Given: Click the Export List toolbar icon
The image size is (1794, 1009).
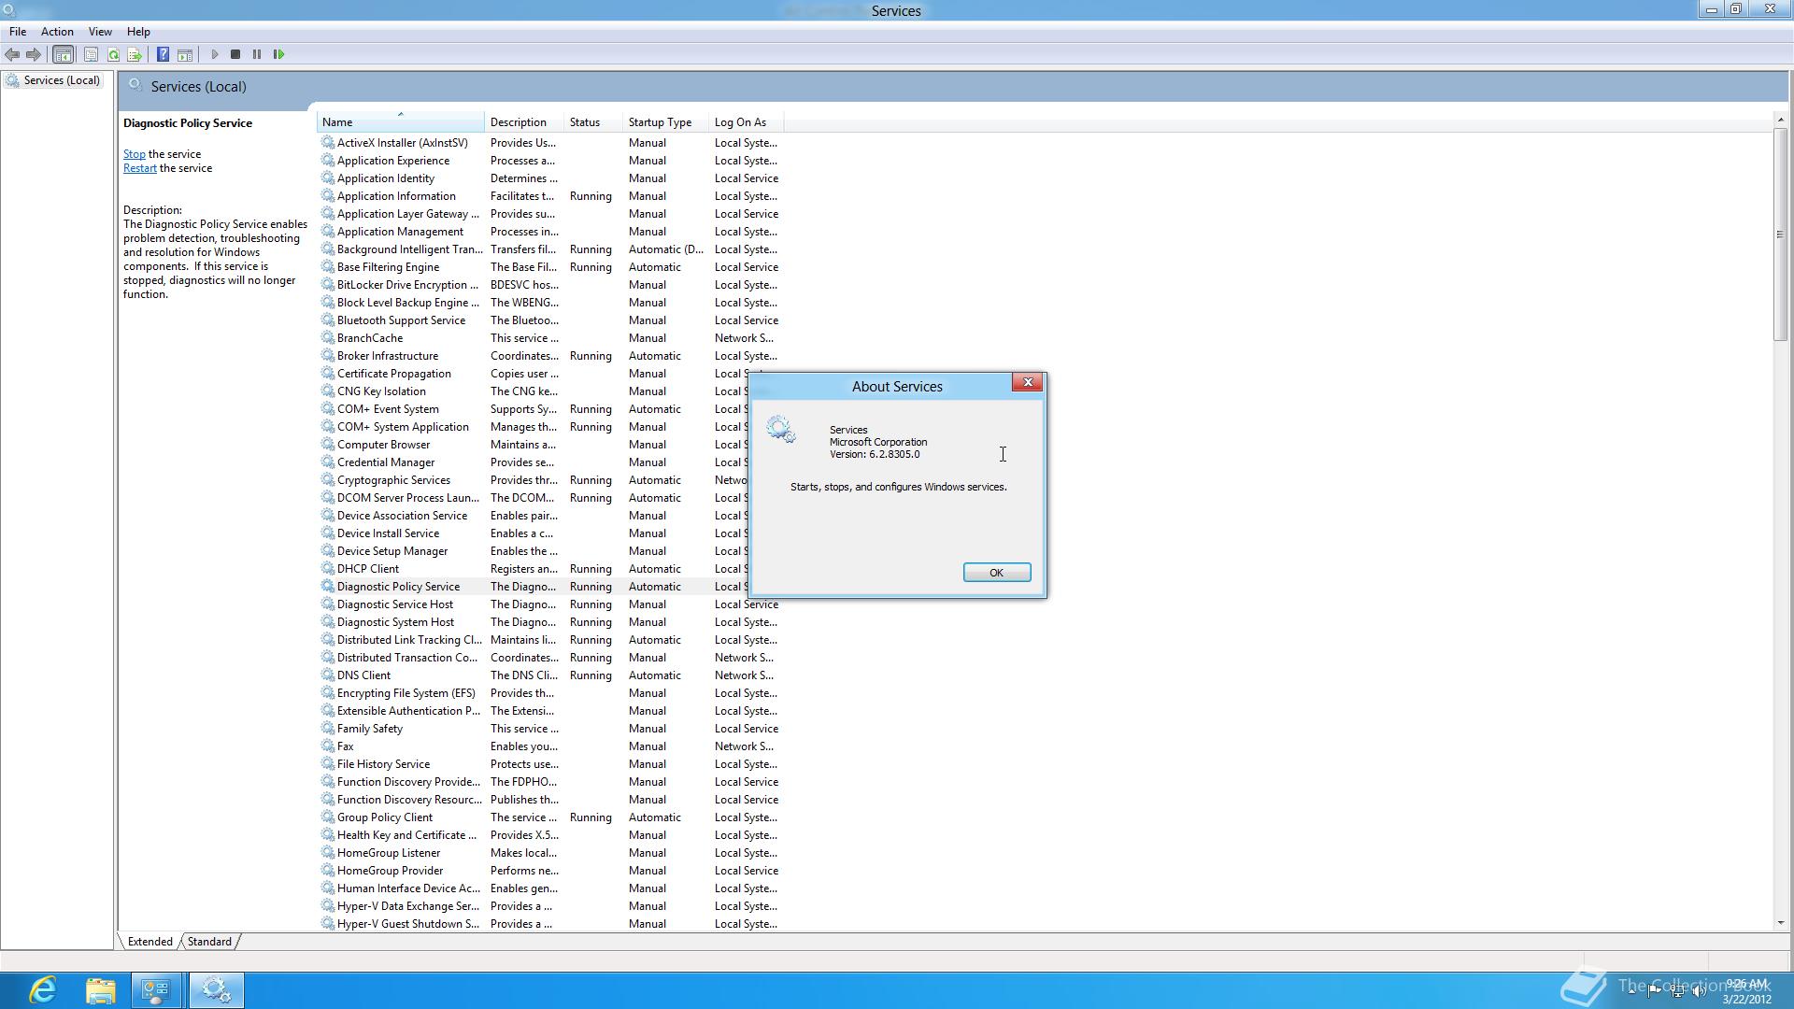Looking at the screenshot, I should point(135,54).
